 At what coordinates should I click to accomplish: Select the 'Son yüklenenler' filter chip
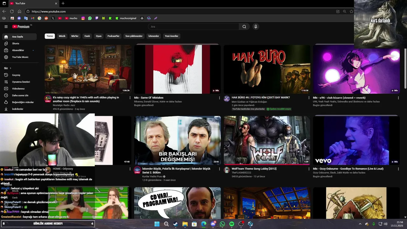(134, 36)
